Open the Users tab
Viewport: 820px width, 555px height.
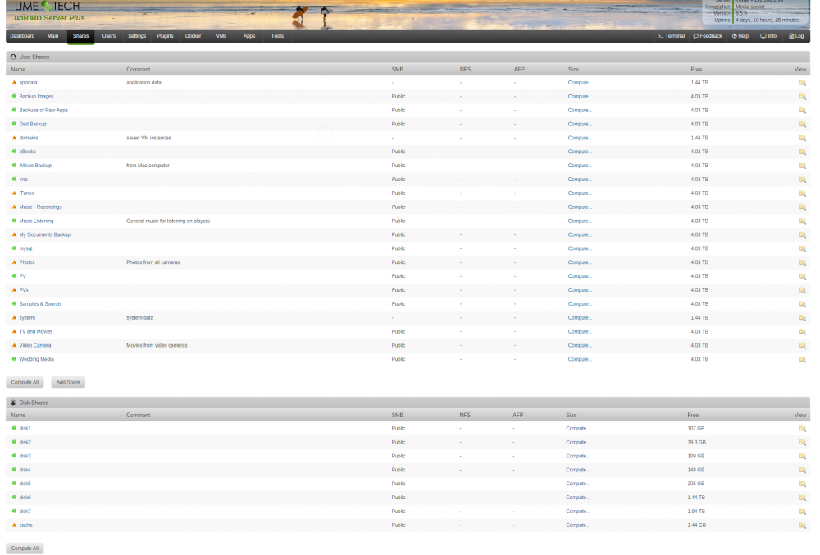coord(109,36)
